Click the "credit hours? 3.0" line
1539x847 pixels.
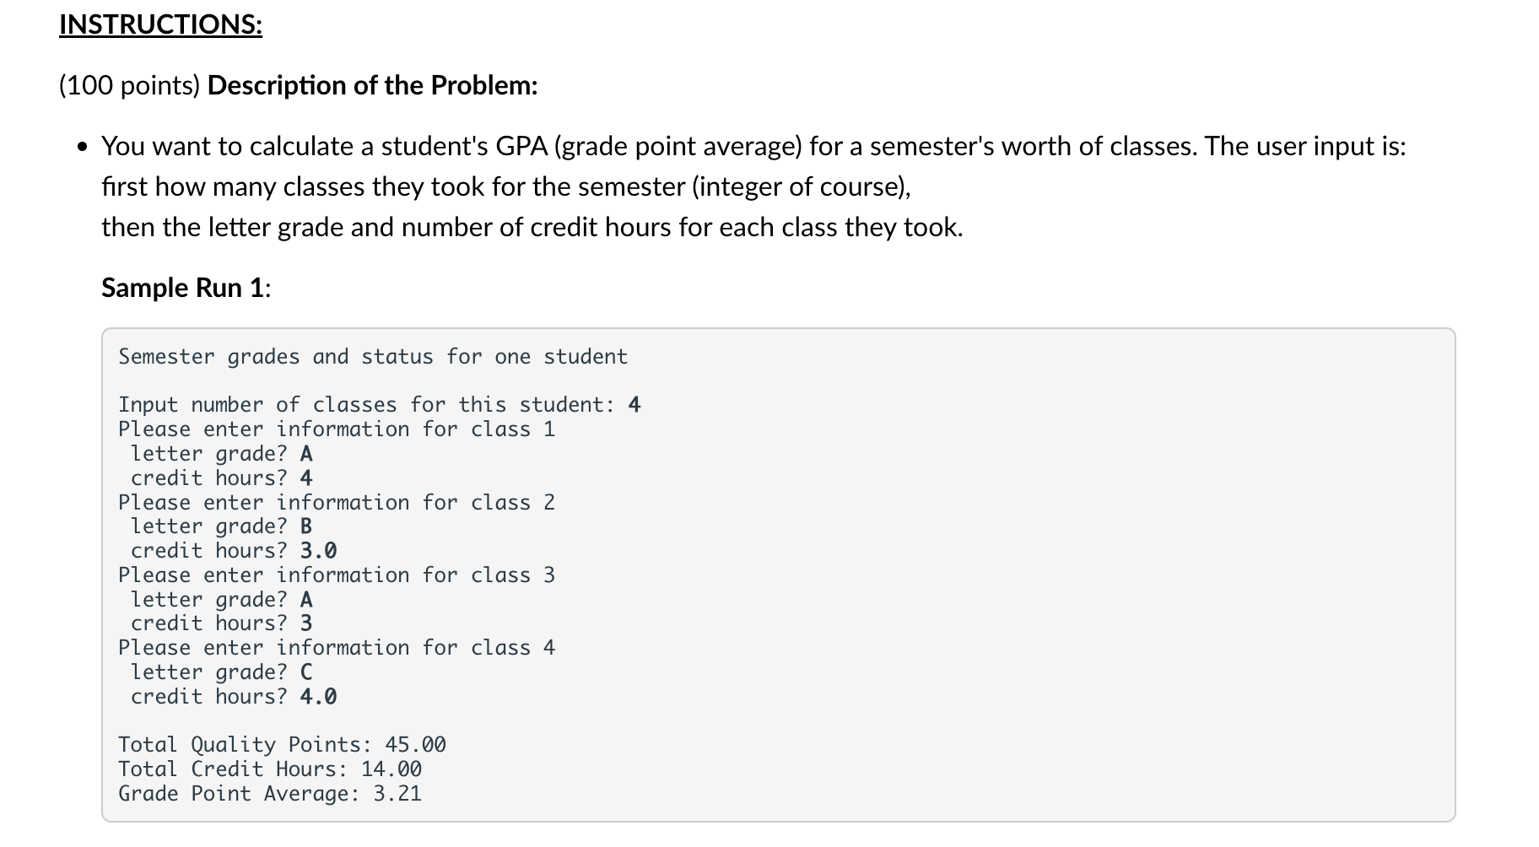pos(234,551)
